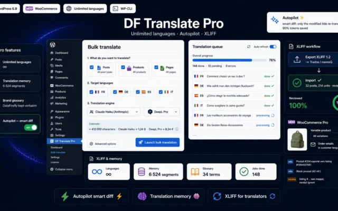The image size is (338, 211).
Task: Uncheck the Products checkbox
Action: (x=123, y=68)
